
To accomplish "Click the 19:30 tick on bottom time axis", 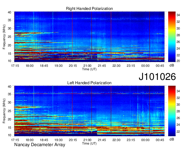I will tap(58, 140).
